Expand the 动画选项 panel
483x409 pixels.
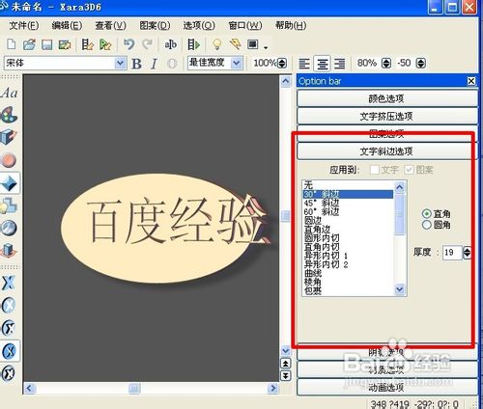pyautogui.click(x=386, y=388)
